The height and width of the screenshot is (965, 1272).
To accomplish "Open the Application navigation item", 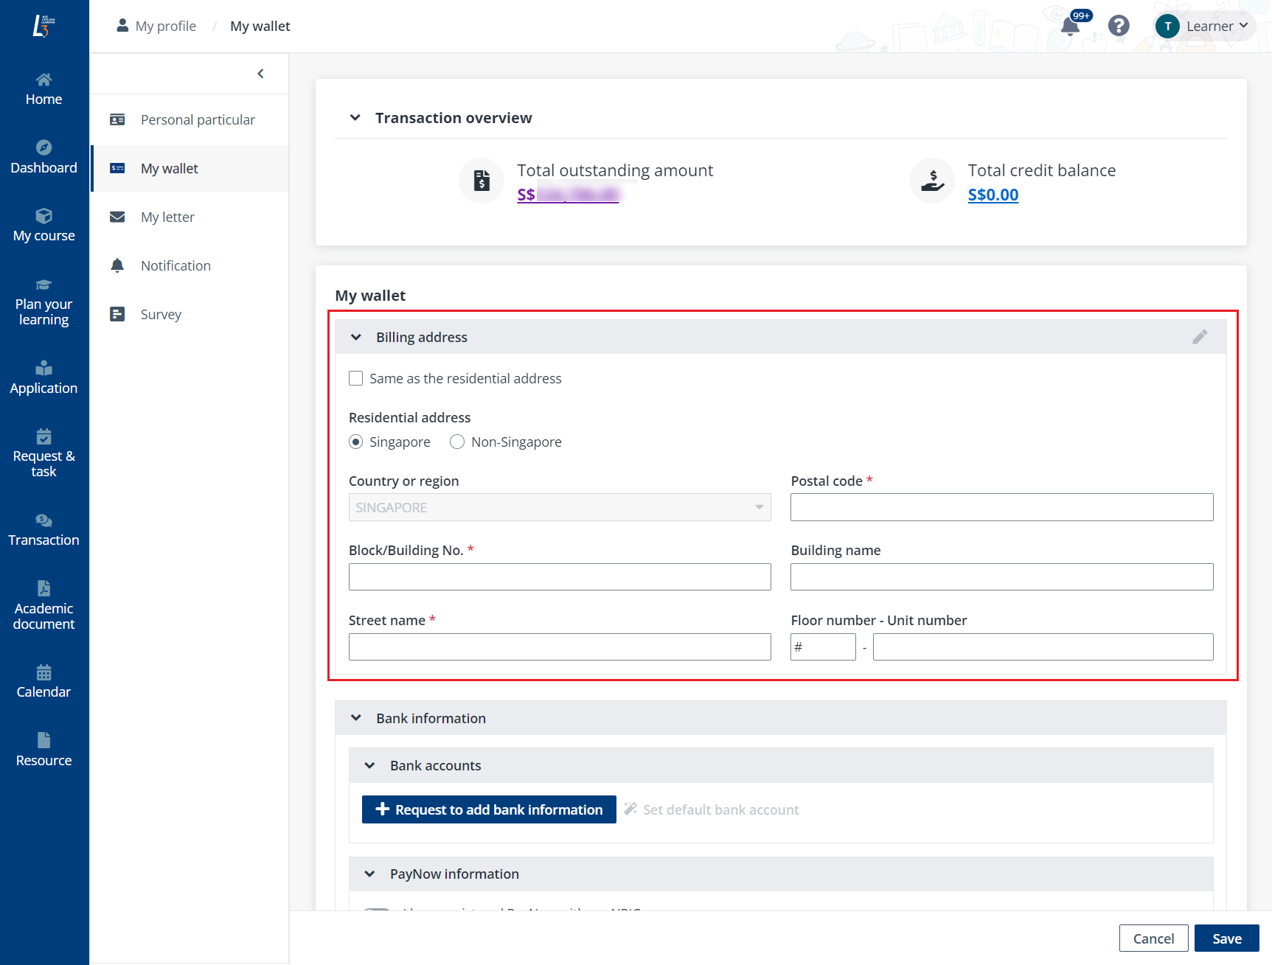I will pos(44,378).
